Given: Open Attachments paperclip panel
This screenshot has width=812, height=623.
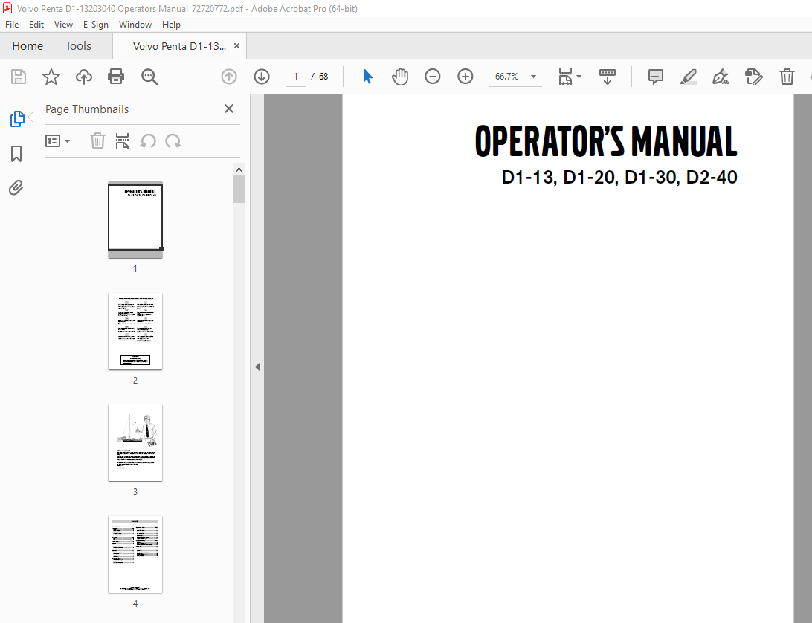Looking at the screenshot, I should click(x=16, y=187).
